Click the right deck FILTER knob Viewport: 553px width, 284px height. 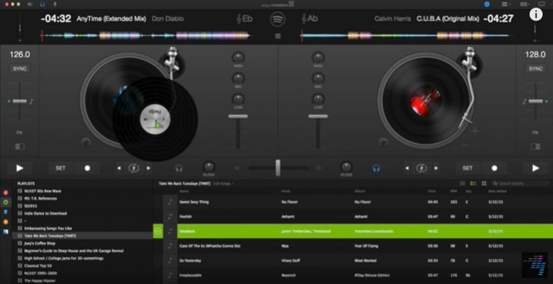(347, 166)
